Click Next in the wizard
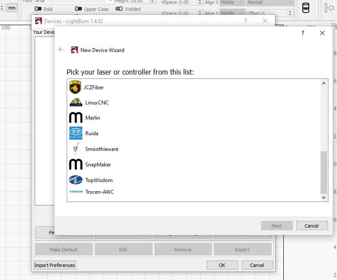 coord(277,225)
